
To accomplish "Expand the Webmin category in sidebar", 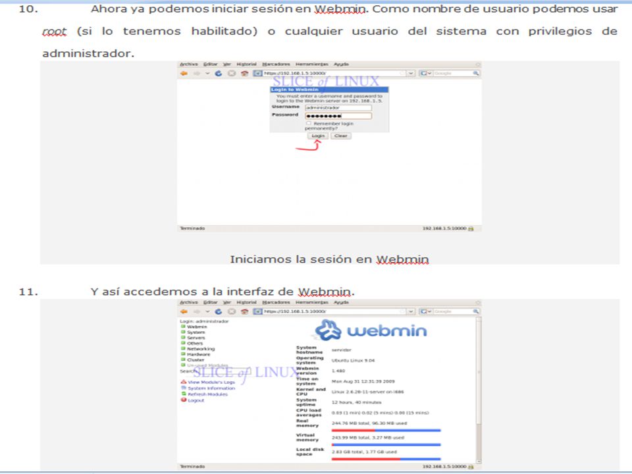I will point(183,327).
